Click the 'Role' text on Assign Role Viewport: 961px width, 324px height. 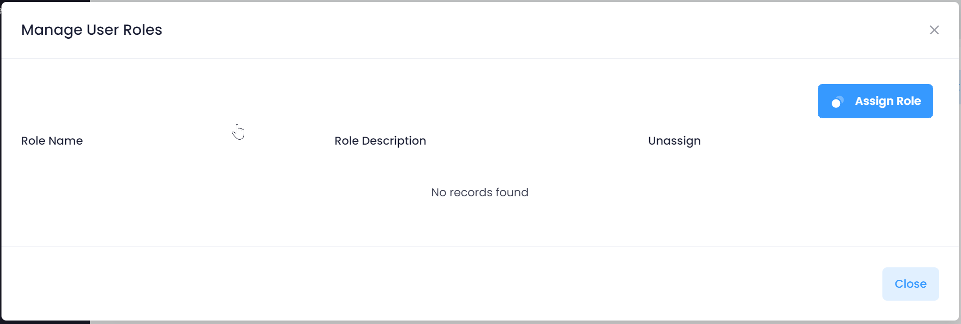click(x=909, y=101)
